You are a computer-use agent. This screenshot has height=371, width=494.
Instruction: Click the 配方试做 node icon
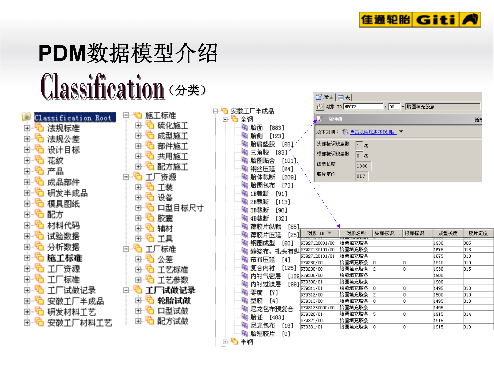click(x=149, y=321)
